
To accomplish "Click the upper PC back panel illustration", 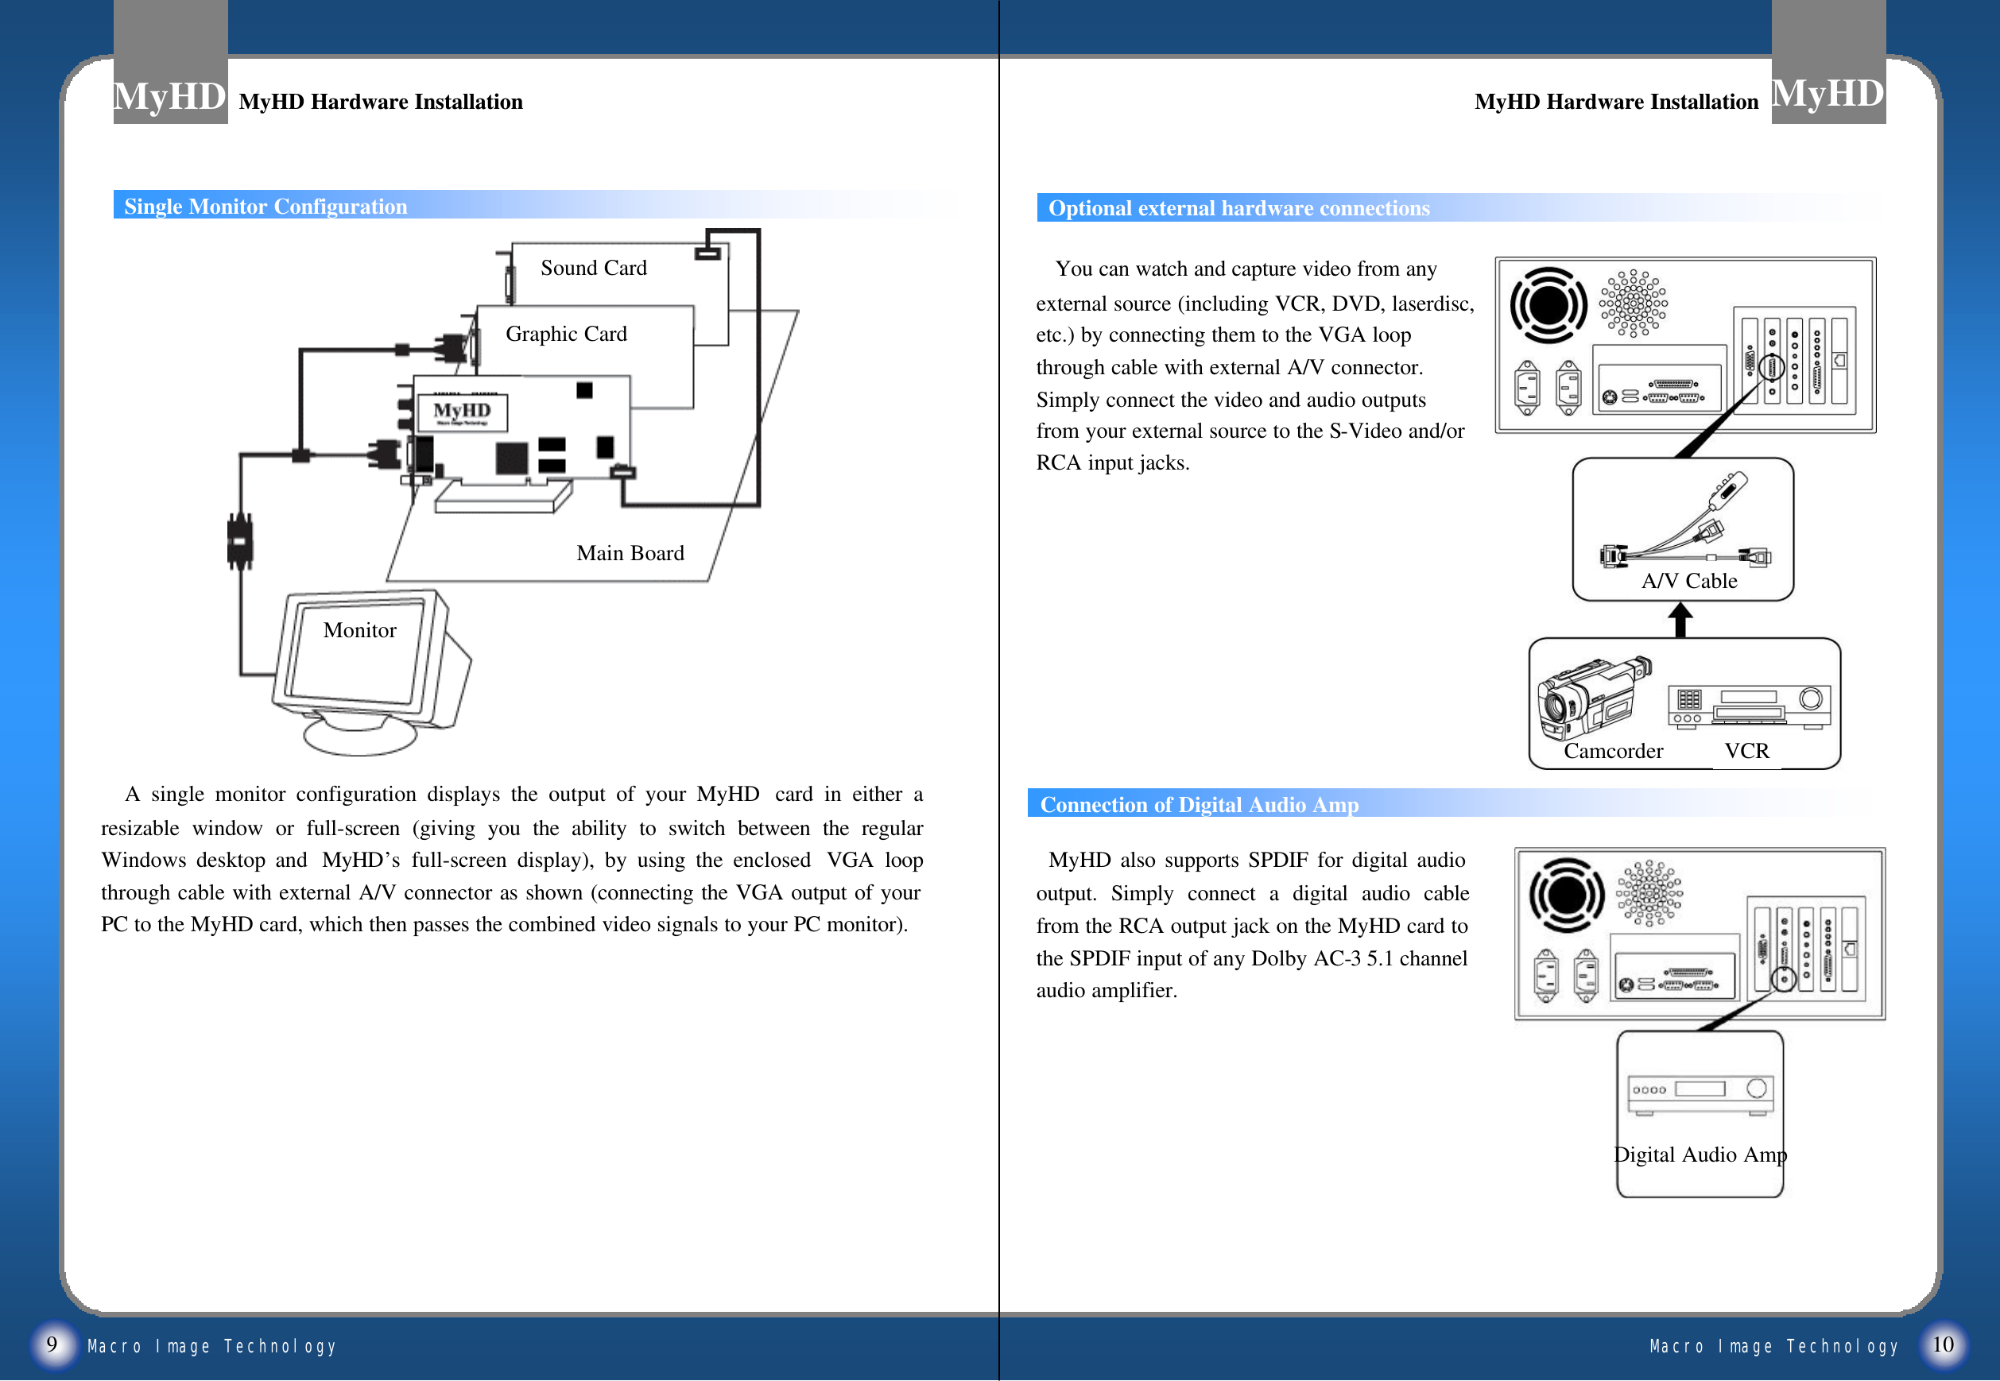I will pos(1684,344).
